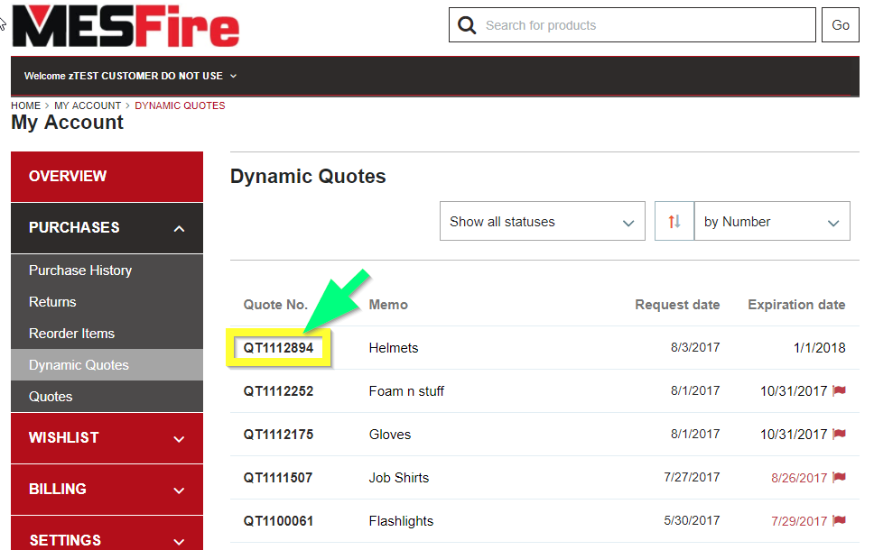Collapse the PURCHASES section chevron
This screenshot has width=874, height=550.
[179, 228]
